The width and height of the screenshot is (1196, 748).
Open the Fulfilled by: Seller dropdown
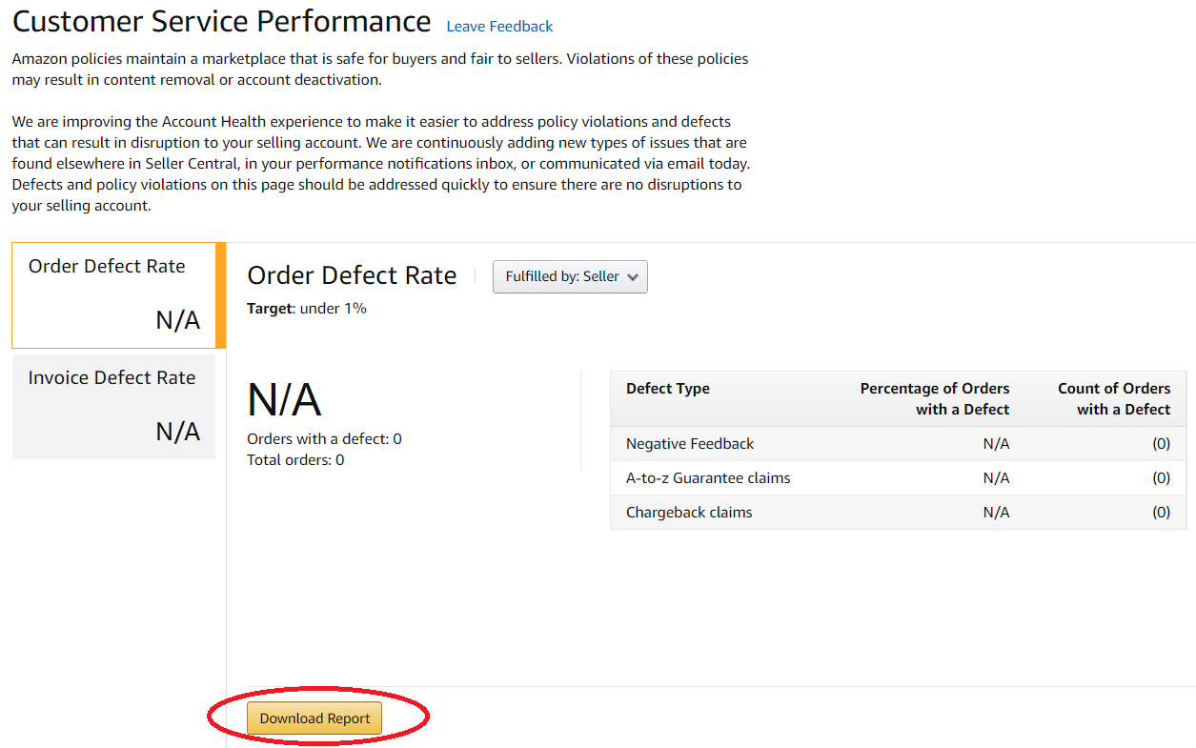570,276
